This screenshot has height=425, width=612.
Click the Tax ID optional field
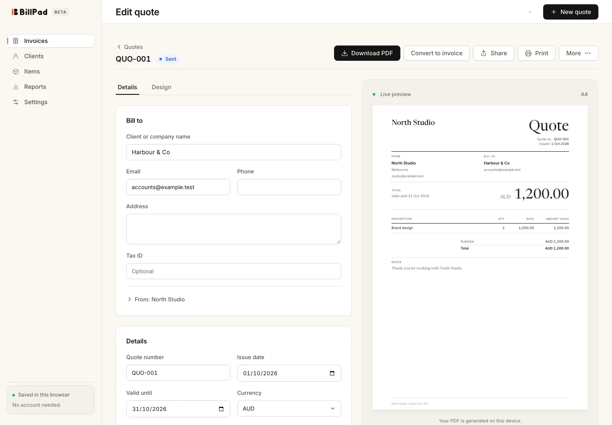pyautogui.click(x=234, y=271)
